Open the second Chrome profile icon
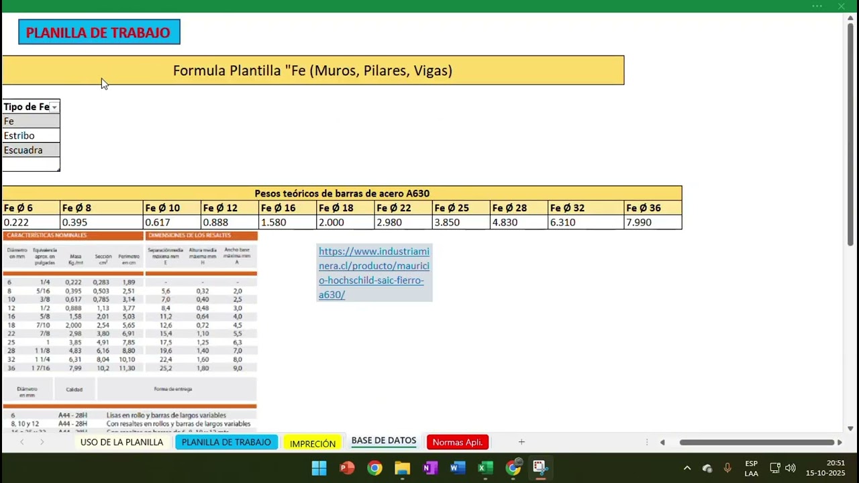This screenshot has height=483, width=859. 513,468
